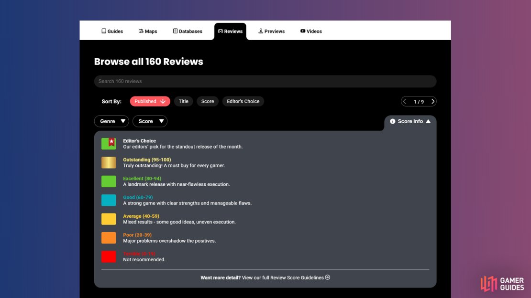Click the Good (60-79) label
531x298 pixels.
click(138, 197)
